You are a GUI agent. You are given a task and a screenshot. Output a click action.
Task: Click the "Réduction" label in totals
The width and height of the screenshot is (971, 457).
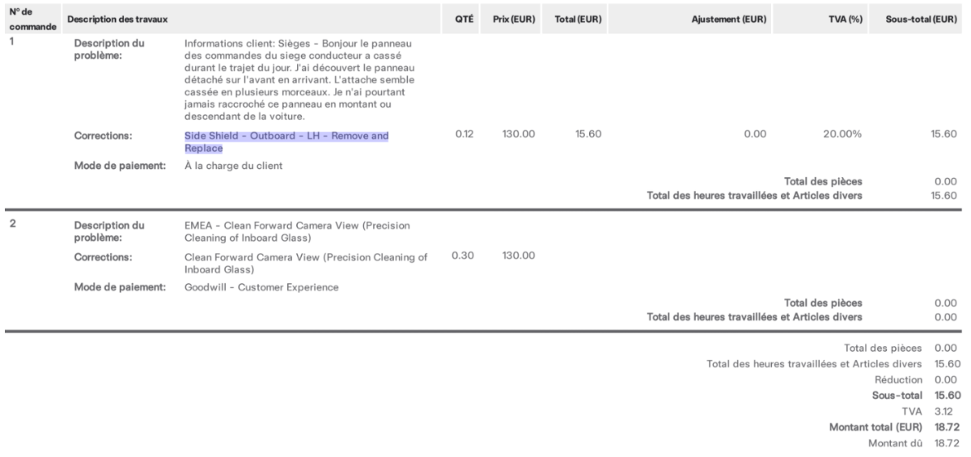(x=898, y=379)
